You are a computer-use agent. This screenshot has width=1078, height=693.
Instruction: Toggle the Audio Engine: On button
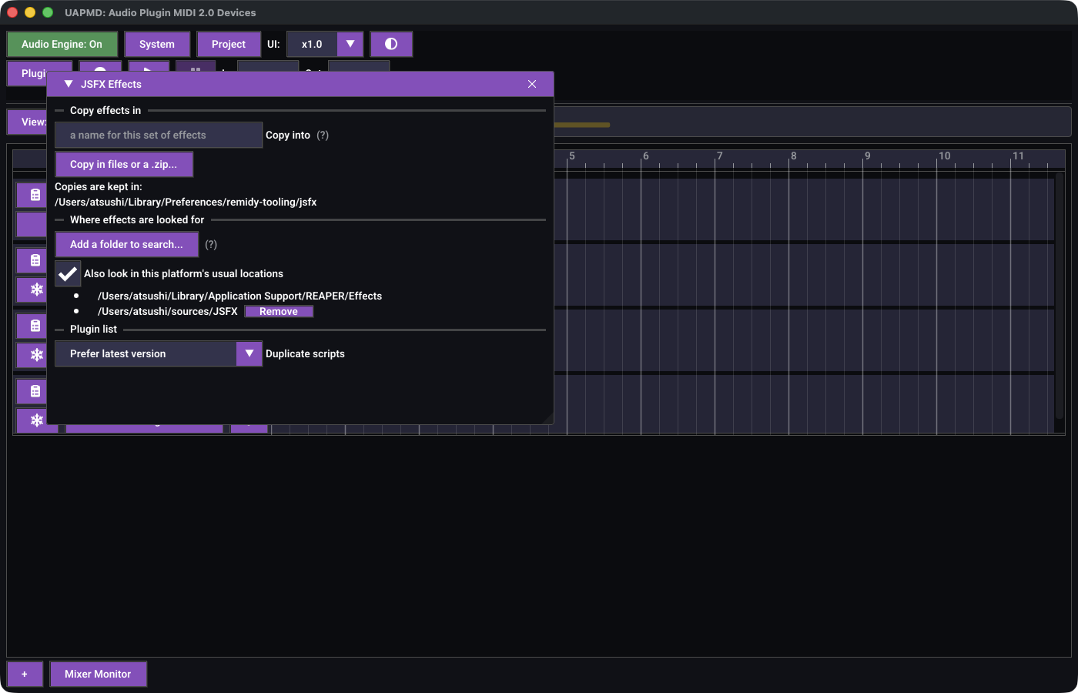(62, 44)
